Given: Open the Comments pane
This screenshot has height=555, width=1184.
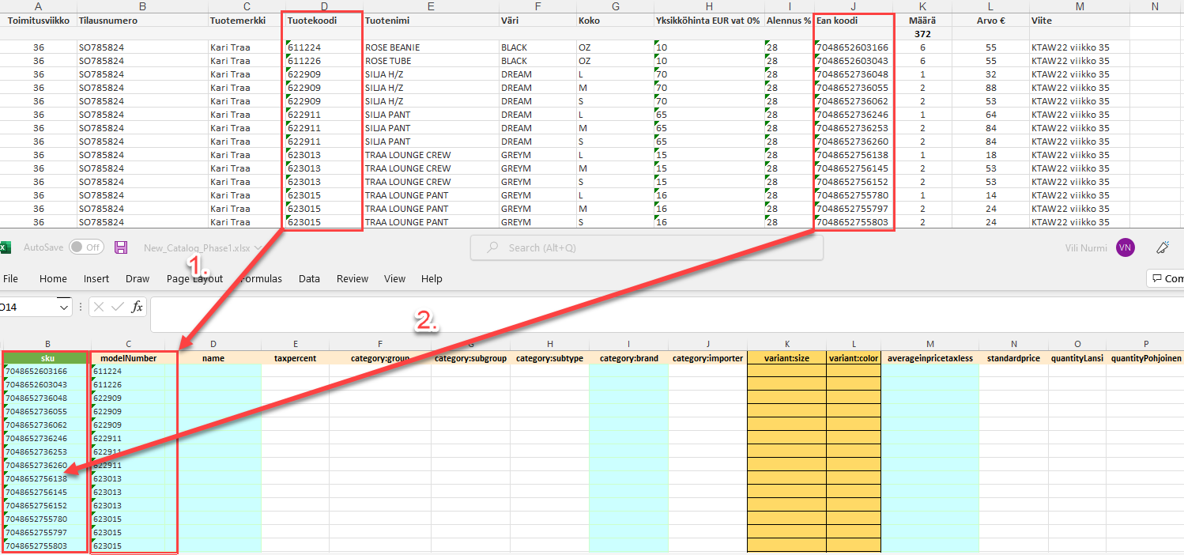Looking at the screenshot, I should (1170, 278).
